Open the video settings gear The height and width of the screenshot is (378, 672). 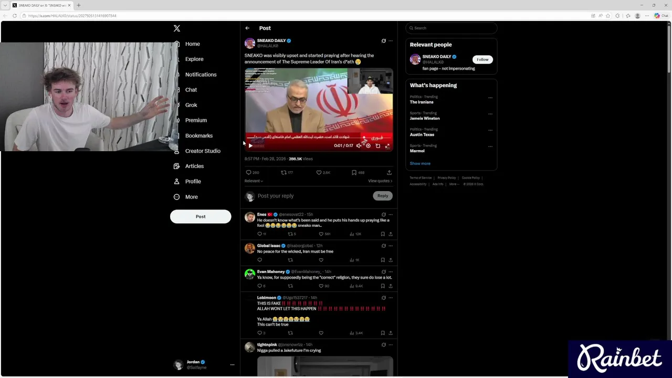[368, 146]
